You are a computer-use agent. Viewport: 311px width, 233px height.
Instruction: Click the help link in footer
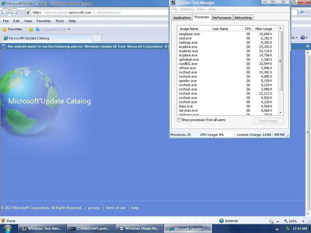click(135, 208)
